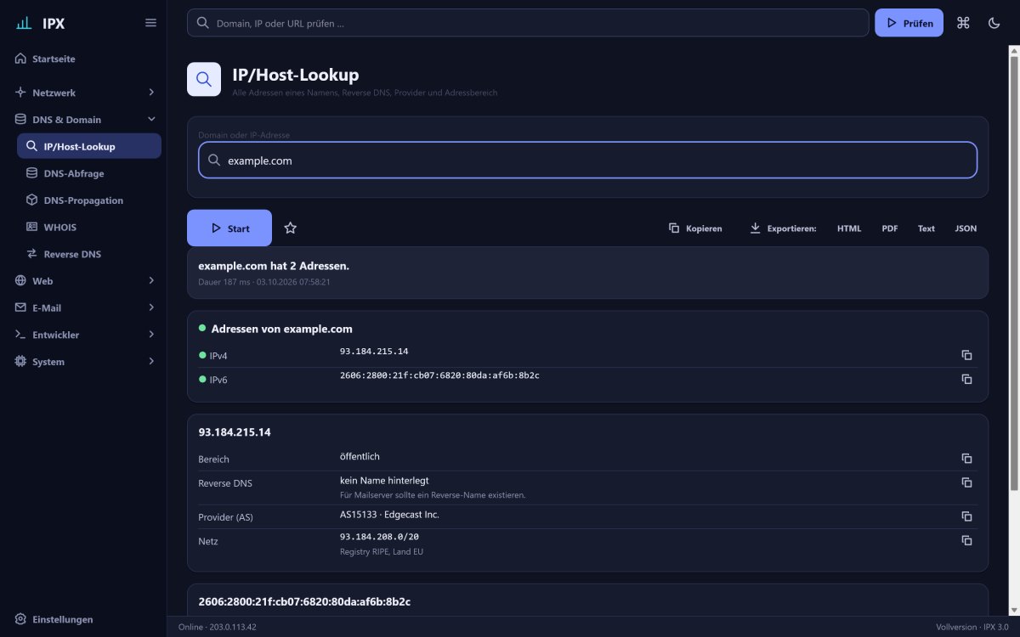Viewport: 1020px width, 637px height.
Task: Export the results as HTML
Action: [x=848, y=228]
